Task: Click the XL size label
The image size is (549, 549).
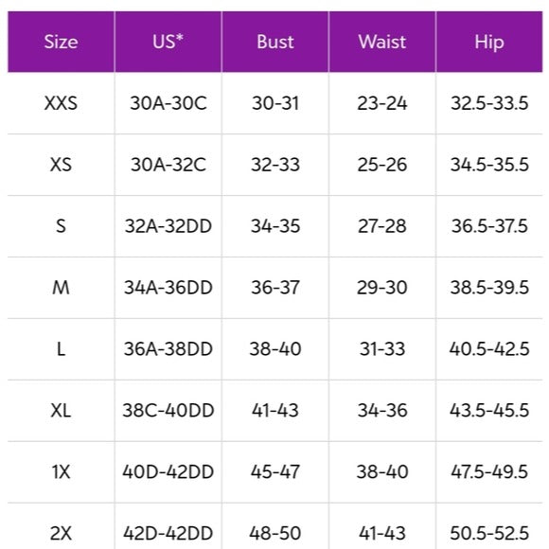Action: 61,411
